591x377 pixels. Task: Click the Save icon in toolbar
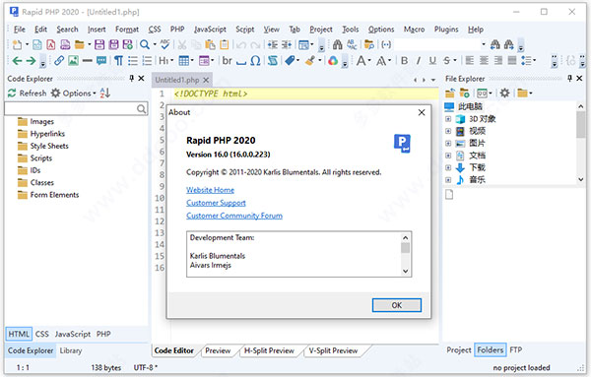99,45
